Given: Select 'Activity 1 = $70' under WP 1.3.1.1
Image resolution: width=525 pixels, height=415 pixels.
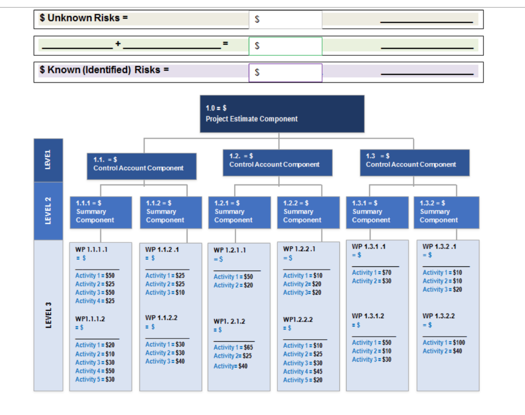Looking at the screenshot, I should 372,273.
